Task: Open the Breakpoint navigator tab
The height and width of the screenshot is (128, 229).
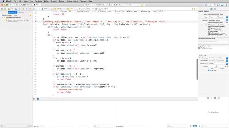Action: (x=26, y=9)
